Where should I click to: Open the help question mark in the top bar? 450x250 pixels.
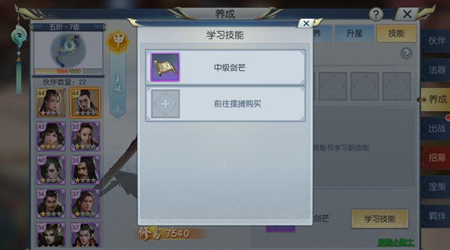coord(376,14)
